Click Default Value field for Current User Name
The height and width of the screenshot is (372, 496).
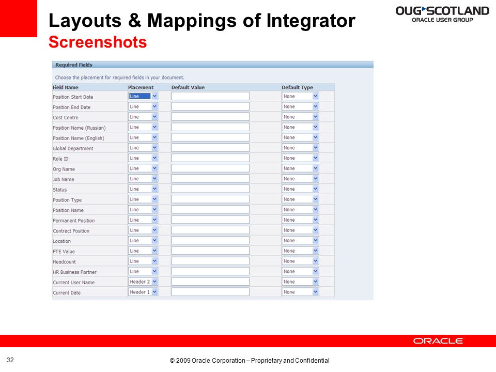pos(210,282)
